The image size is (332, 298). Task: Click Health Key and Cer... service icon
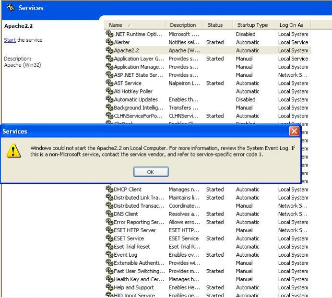(x=109, y=279)
